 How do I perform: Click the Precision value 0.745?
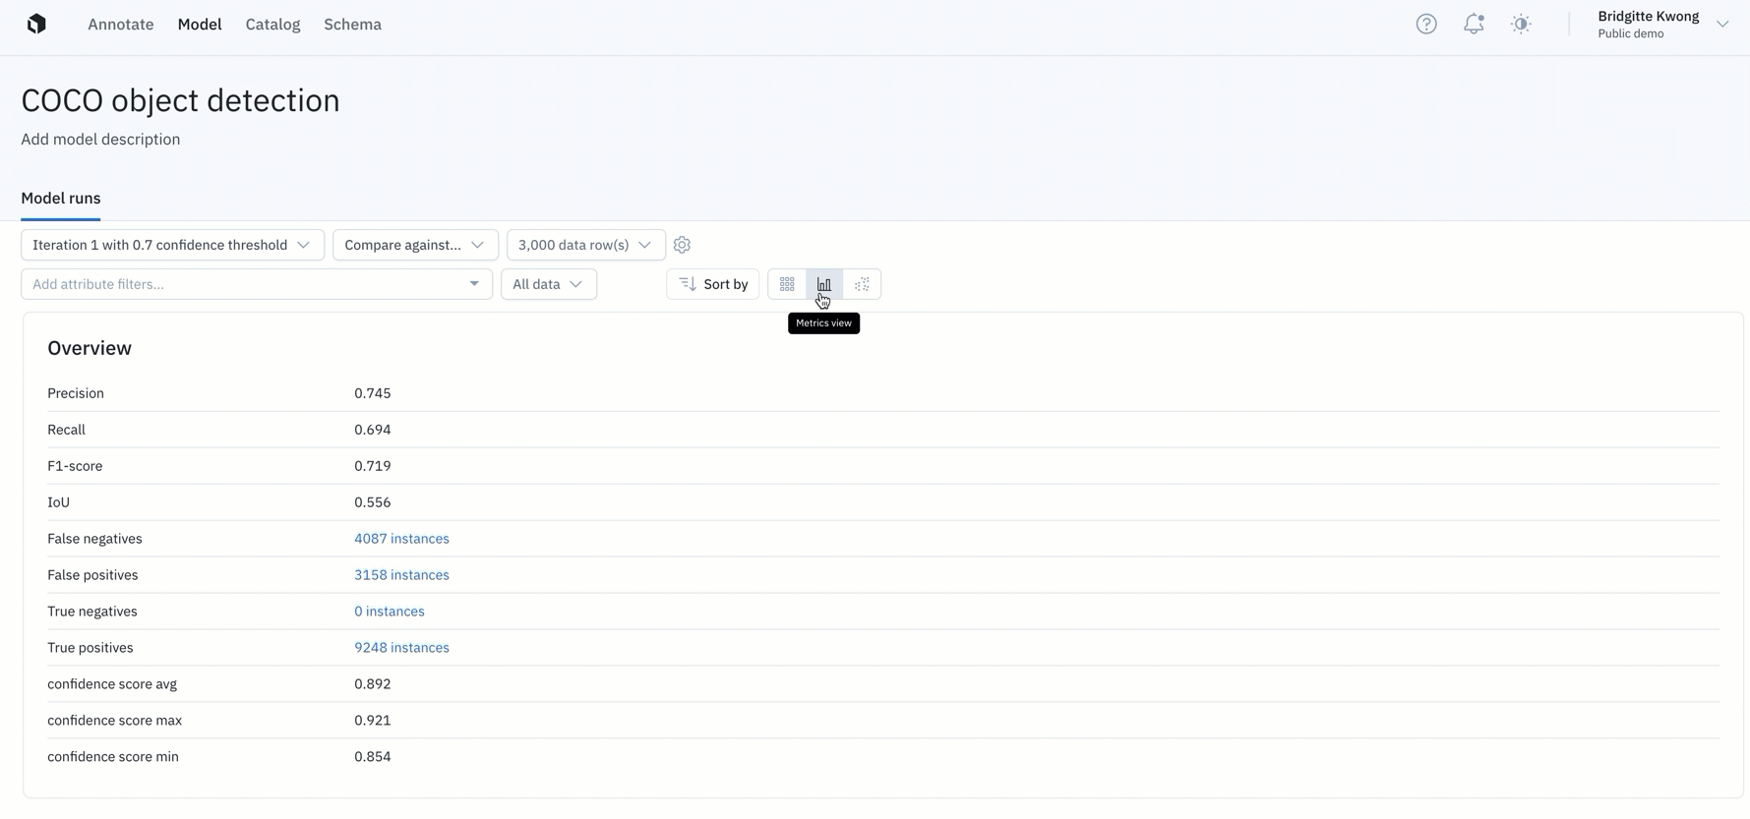(373, 393)
